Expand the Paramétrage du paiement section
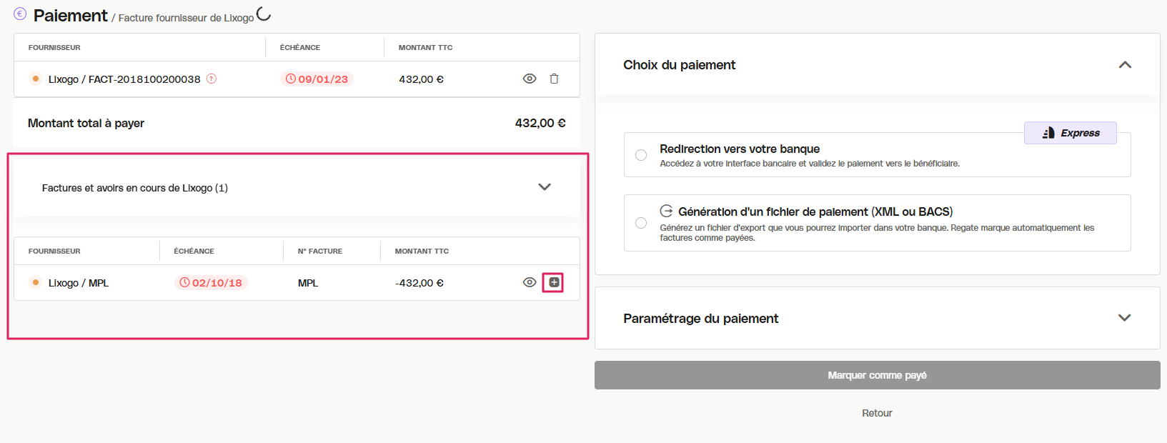 point(1125,318)
